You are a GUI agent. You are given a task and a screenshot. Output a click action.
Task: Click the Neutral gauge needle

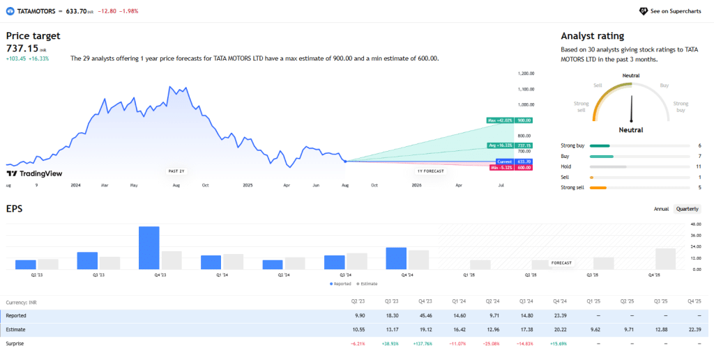[631, 109]
